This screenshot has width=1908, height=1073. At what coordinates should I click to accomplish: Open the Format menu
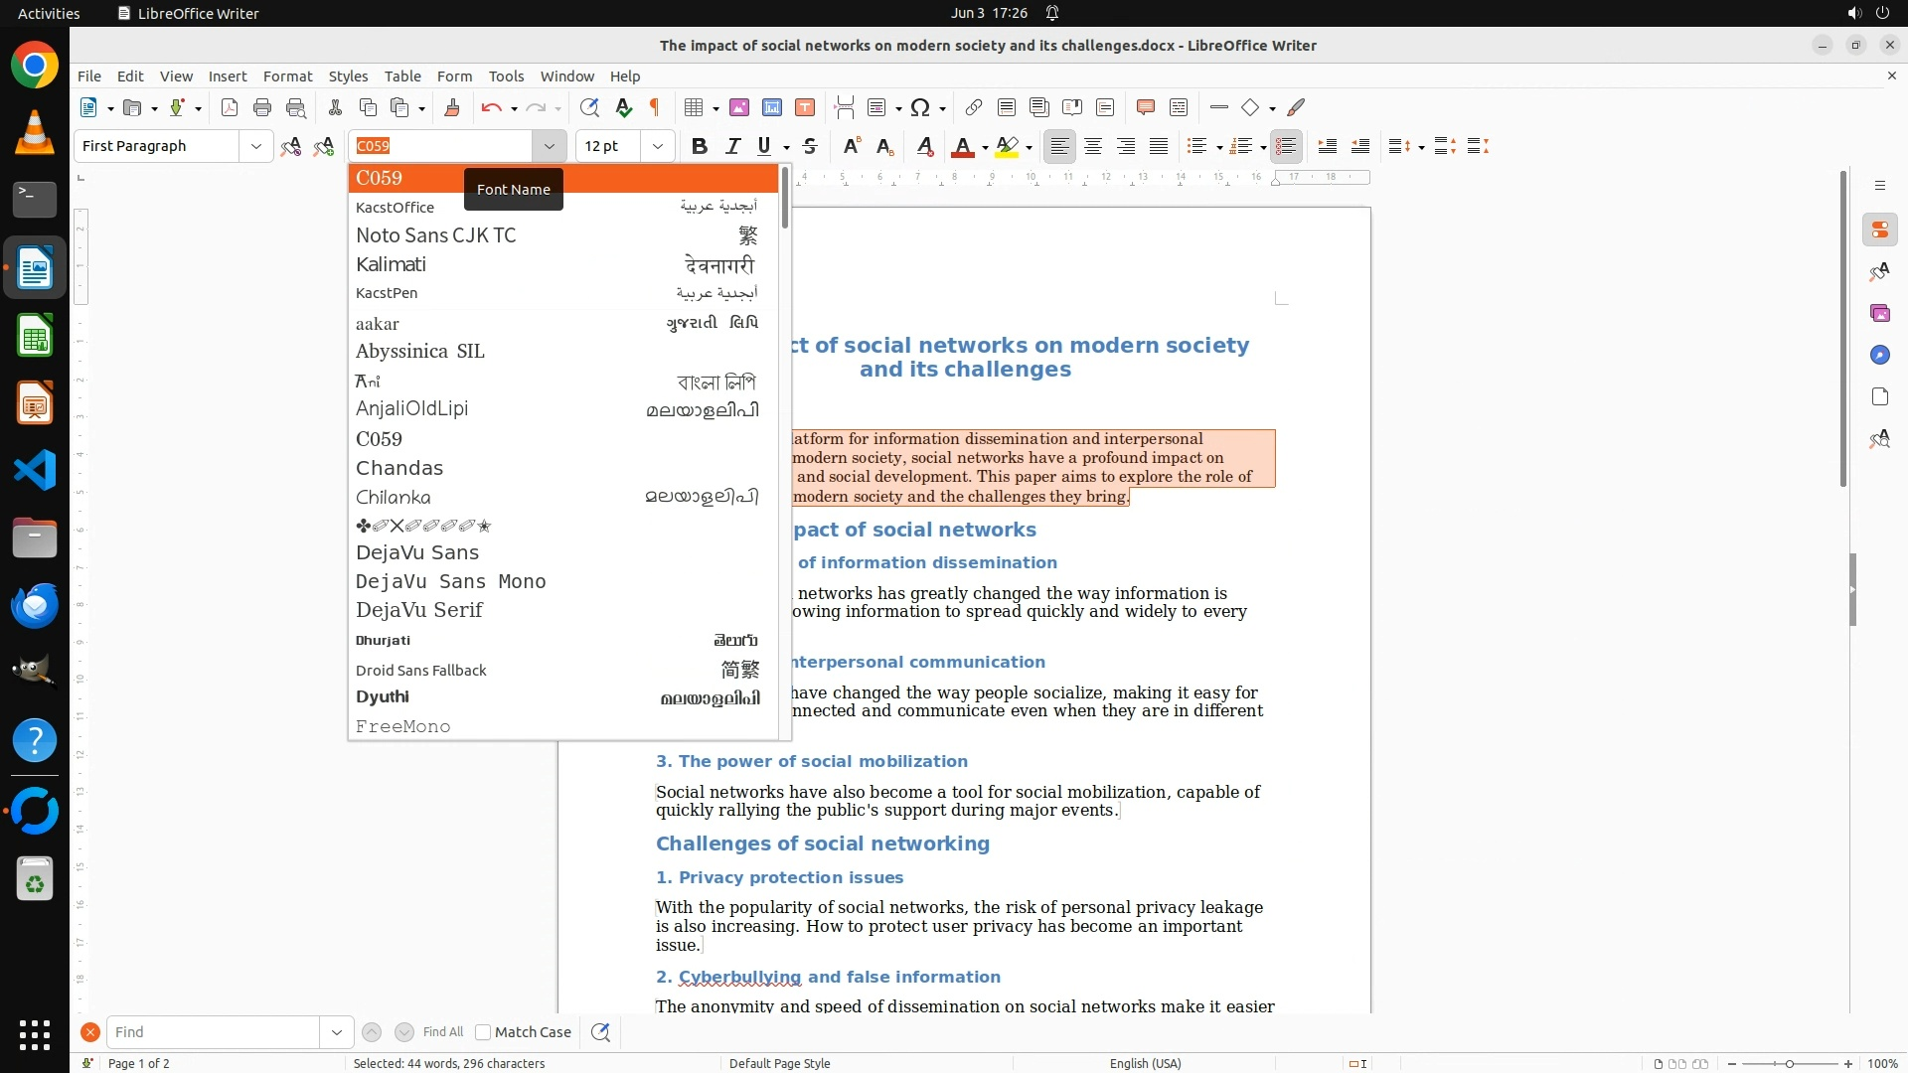click(287, 77)
